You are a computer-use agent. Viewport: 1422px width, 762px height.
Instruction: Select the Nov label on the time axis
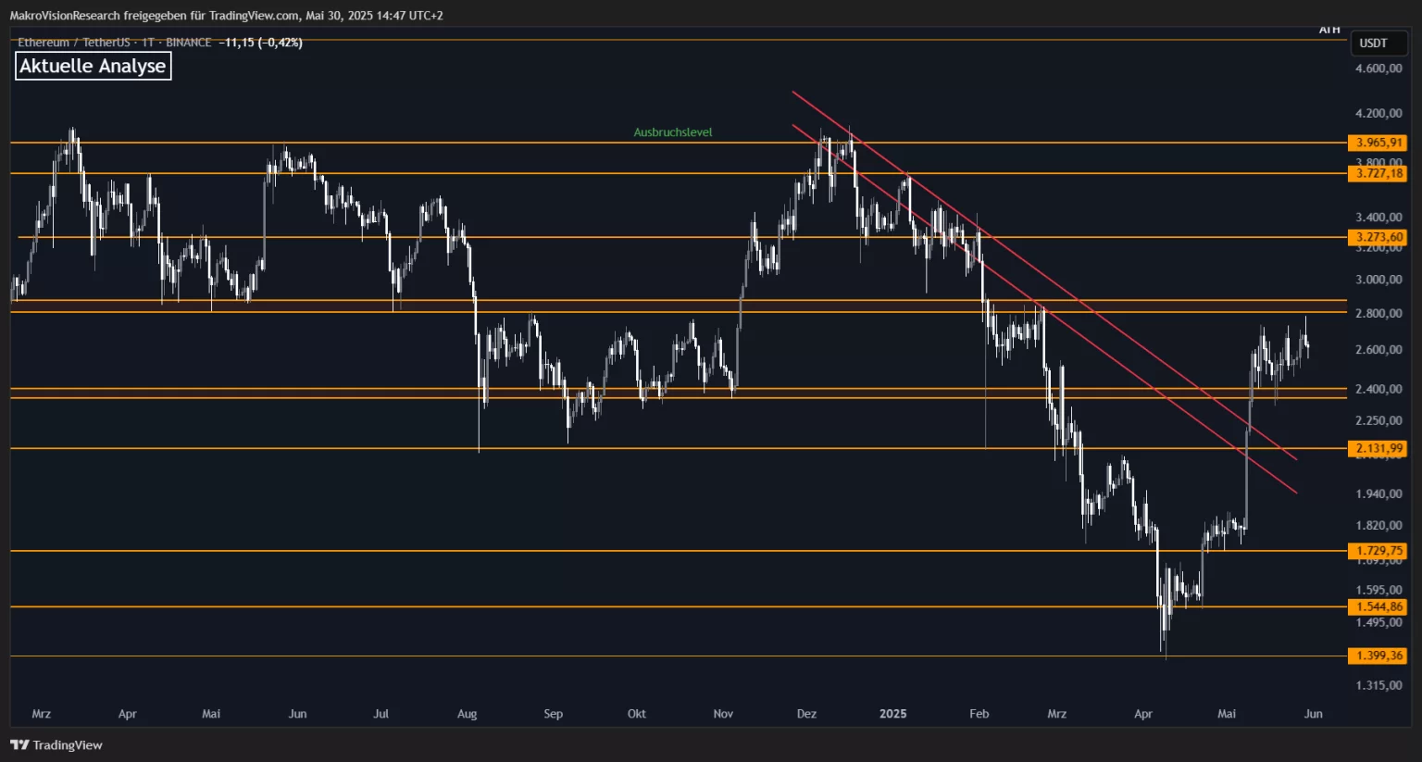pyautogui.click(x=723, y=714)
